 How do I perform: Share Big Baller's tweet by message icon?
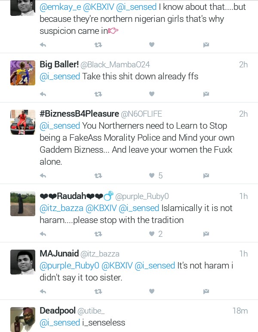point(206,94)
